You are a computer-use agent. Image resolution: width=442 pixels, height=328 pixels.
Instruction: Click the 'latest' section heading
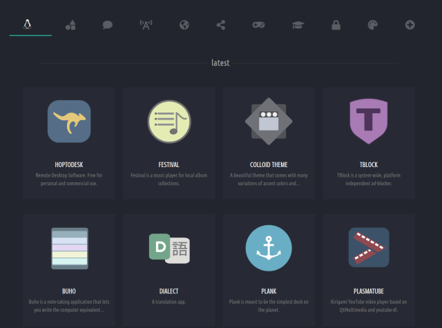pos(220,63)
